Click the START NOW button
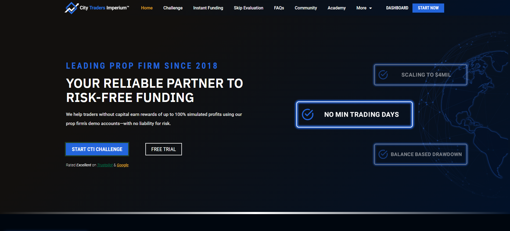 [x=428, y=8]
